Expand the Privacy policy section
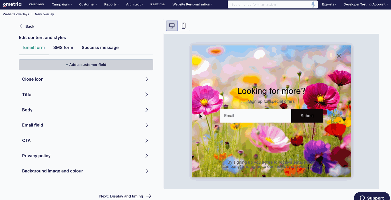 [x=86, y=156]
